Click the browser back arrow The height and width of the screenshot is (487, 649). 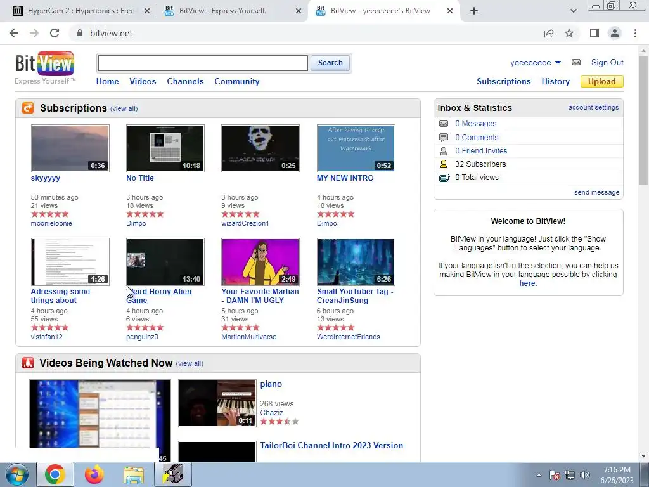tap(14, 33)
